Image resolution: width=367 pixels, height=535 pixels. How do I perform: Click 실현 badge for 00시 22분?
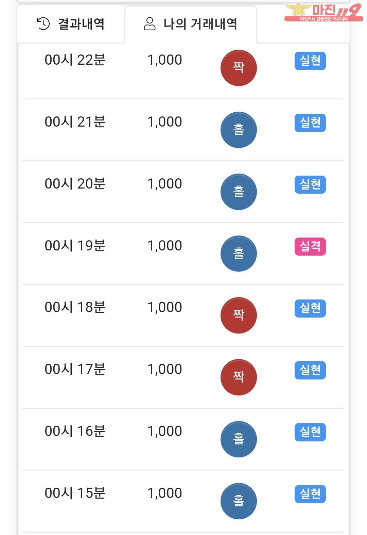coord(310,61)
